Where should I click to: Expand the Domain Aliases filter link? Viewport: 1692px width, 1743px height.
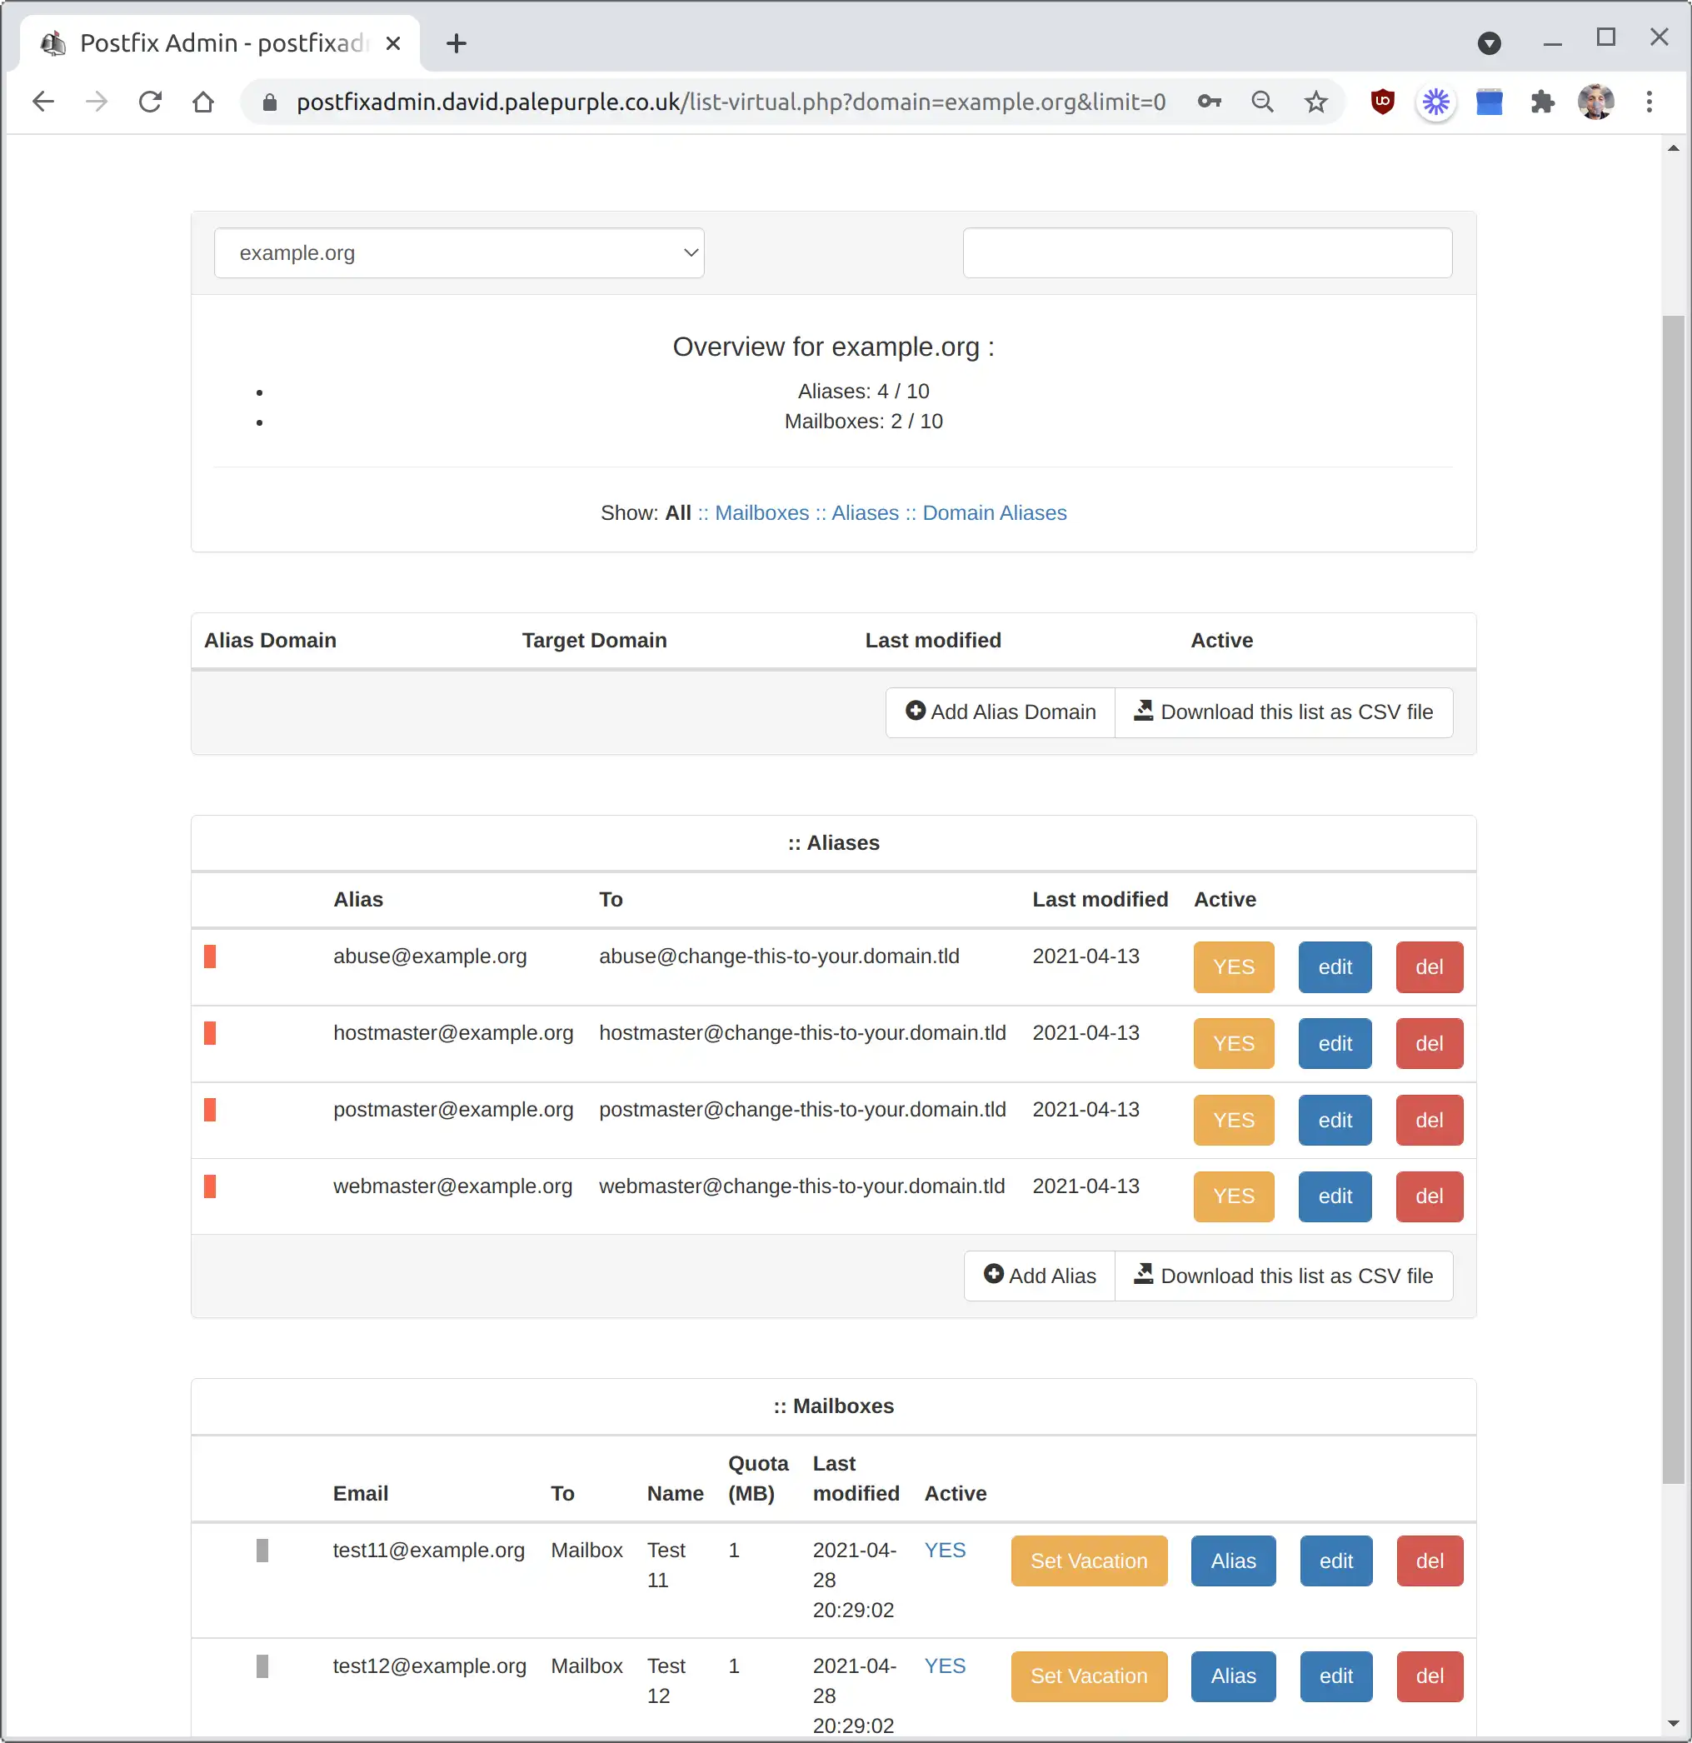point(993,512)
